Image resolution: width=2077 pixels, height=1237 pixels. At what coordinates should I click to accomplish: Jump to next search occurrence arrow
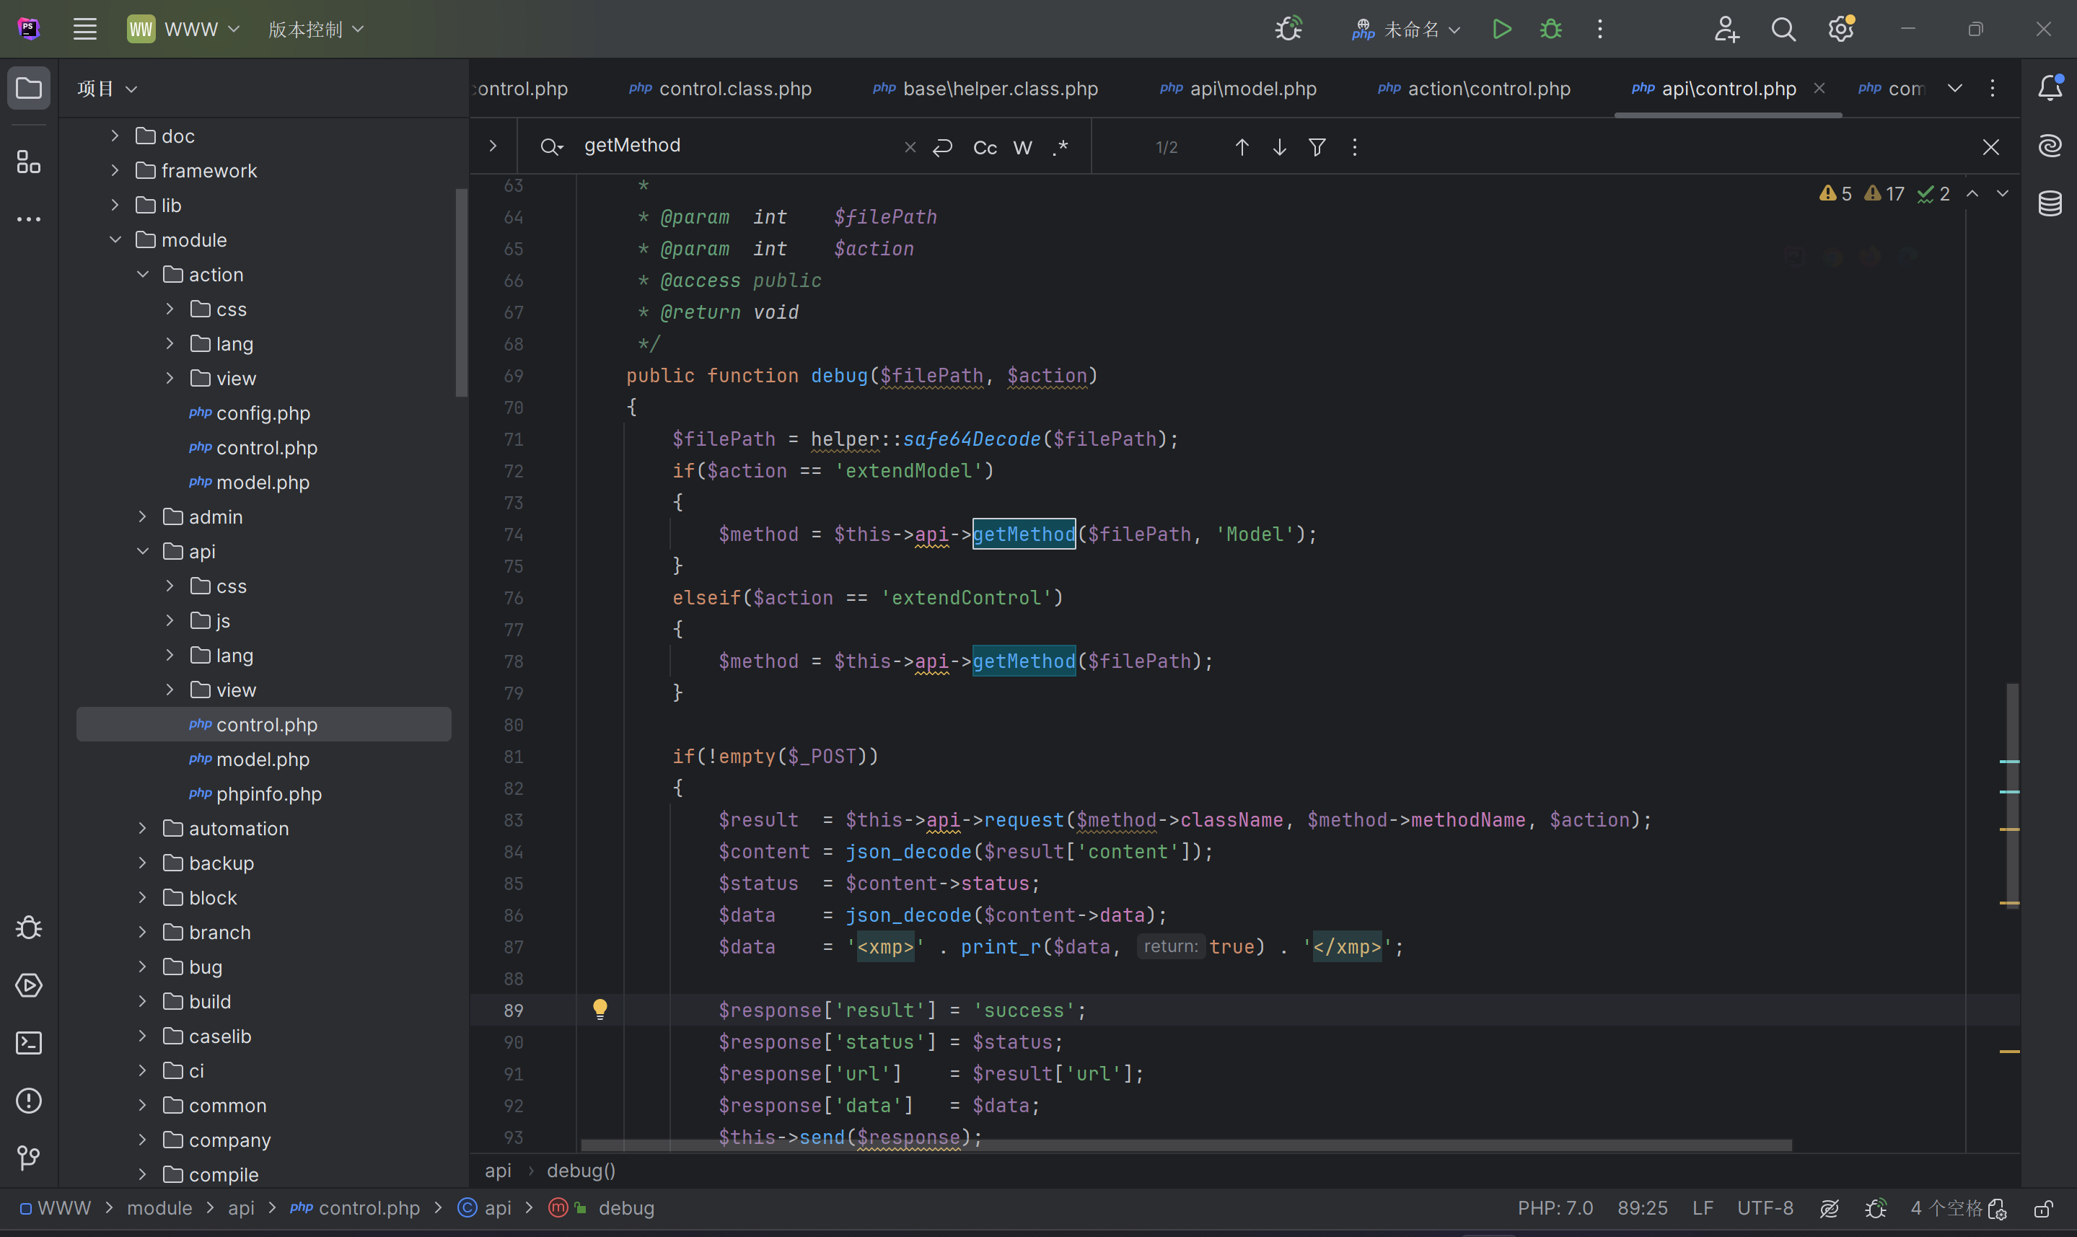tap(1278, 148)
